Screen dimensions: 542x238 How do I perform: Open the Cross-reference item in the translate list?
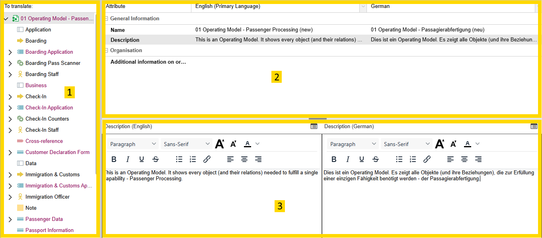pos(44,141)
